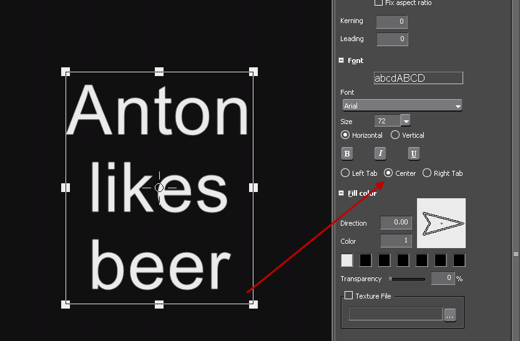
Task: Select the first white color swatch
Action: point(347,261)
